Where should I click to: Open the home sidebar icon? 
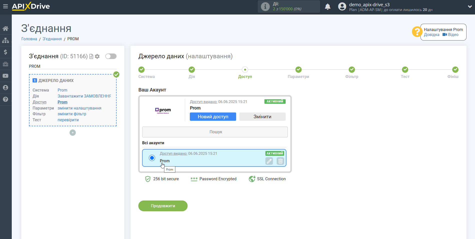tap(6, 28)
